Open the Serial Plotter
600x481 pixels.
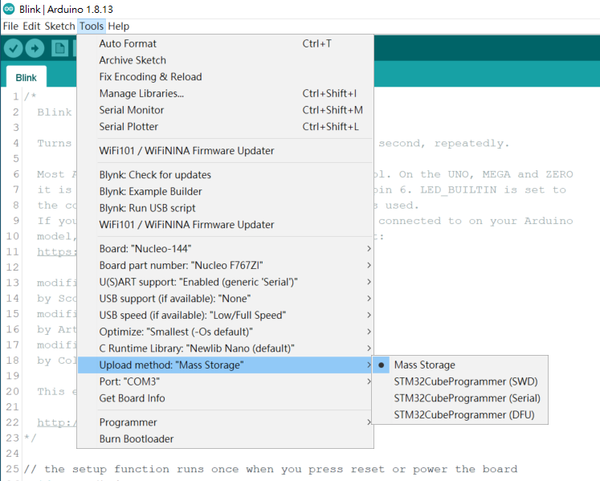pyautogui.click(x=225, y=127)
